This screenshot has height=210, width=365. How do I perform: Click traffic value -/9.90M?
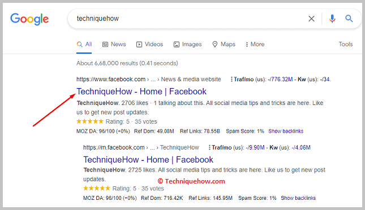(255, 147)
